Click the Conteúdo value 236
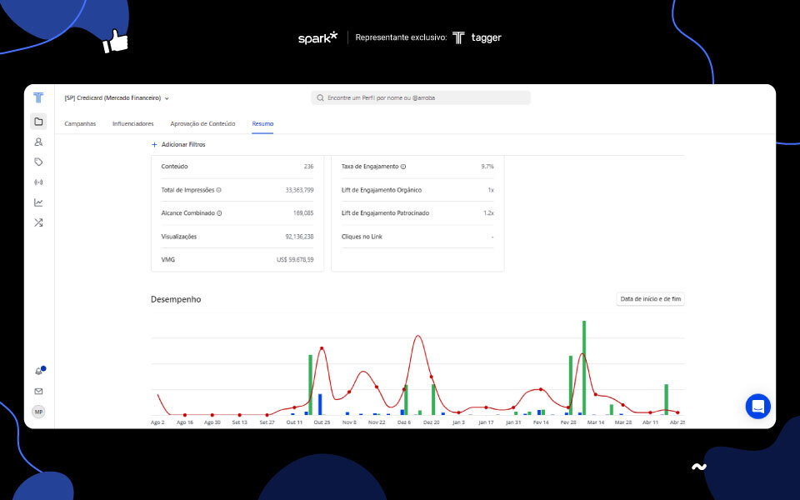The image size is (800, 500). [308, 167]
